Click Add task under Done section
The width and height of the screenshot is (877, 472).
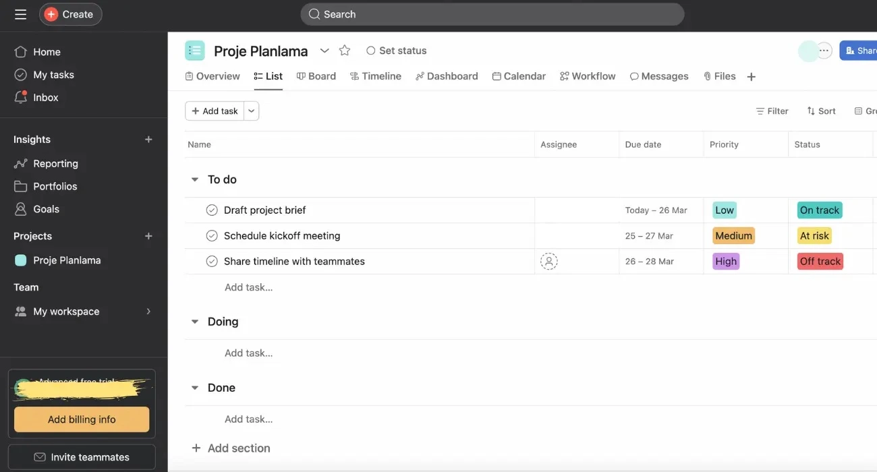tap(248, 418)
